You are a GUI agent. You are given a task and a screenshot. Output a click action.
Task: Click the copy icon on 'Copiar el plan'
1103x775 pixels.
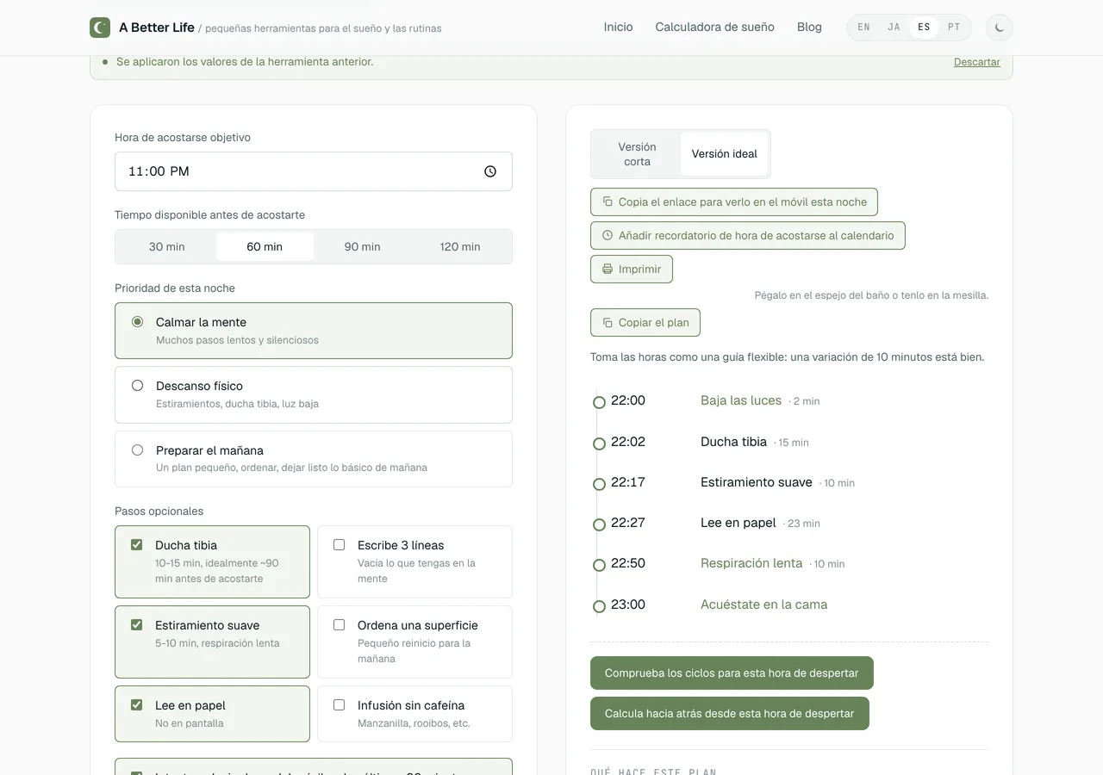[608, 323]
